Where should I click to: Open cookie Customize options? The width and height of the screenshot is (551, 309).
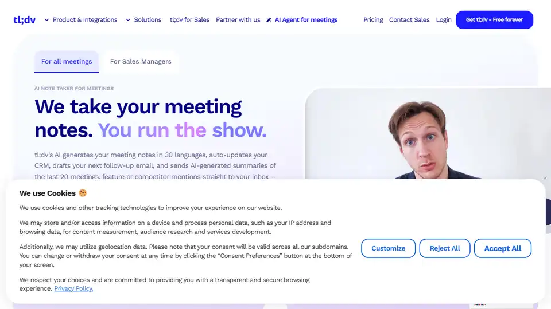[x=389, y=248]
